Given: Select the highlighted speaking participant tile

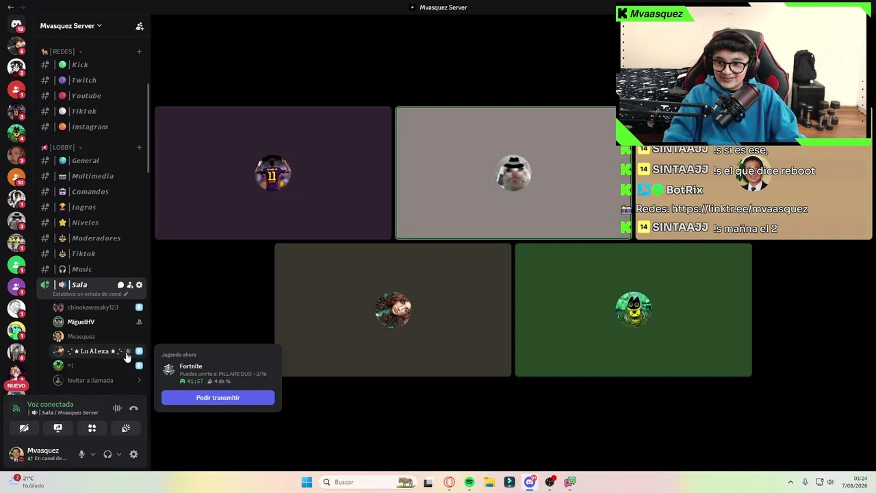Looking at the screenshot, I should tap(513, 173).
